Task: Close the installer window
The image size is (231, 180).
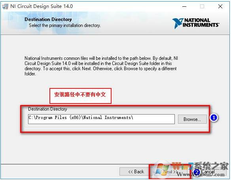Action: coord(220,6)
